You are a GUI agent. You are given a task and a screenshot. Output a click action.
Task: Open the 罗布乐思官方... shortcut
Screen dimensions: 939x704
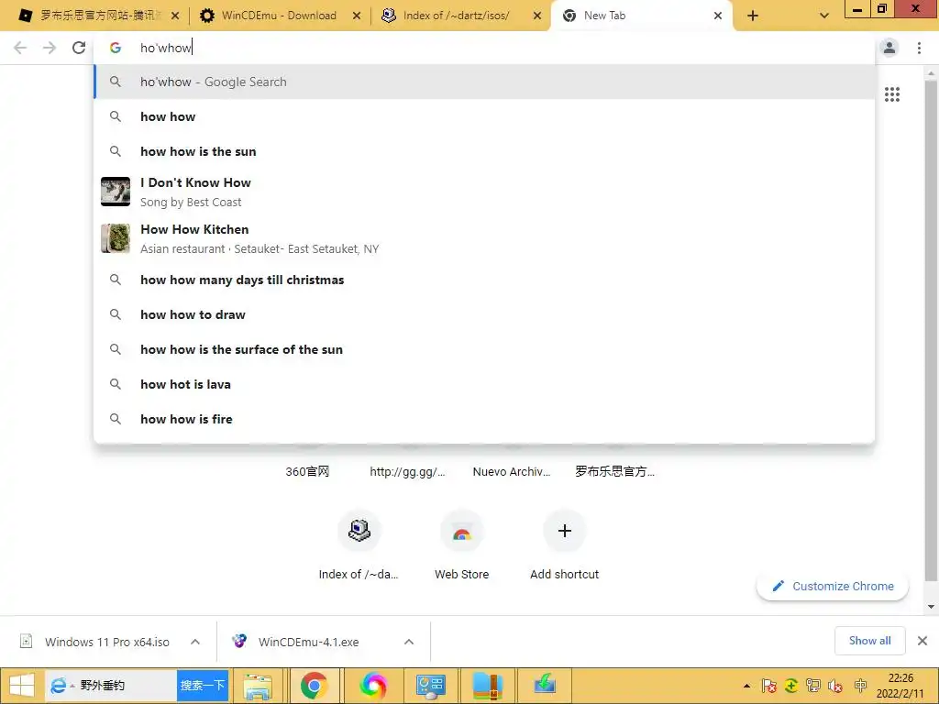(x=615, y=471)
